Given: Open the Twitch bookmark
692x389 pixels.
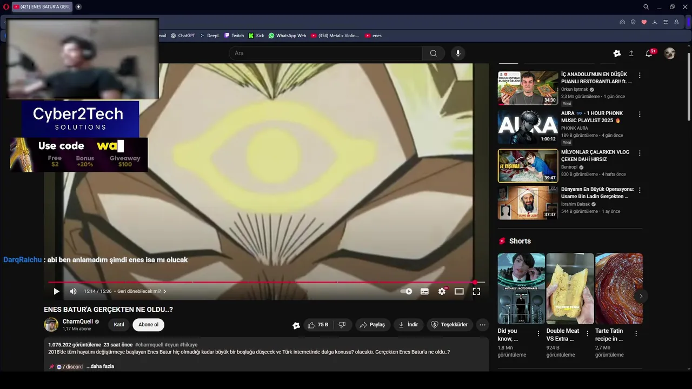Looking at the screenshot, I should pos(234,36).
